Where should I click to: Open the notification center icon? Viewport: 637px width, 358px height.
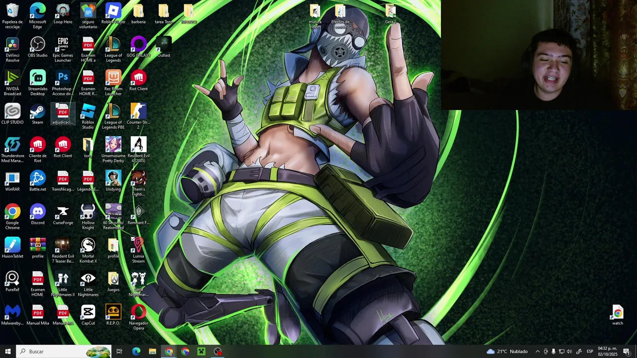[x=627, y=352]
